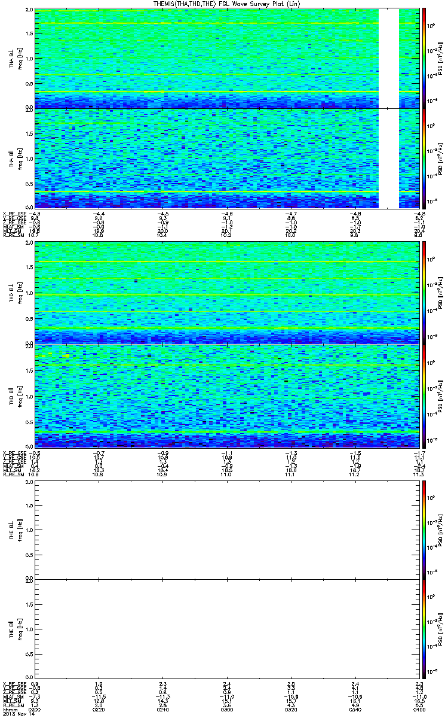Click the THD B-parallel spectrogram panel

click(x=226, y=395)
